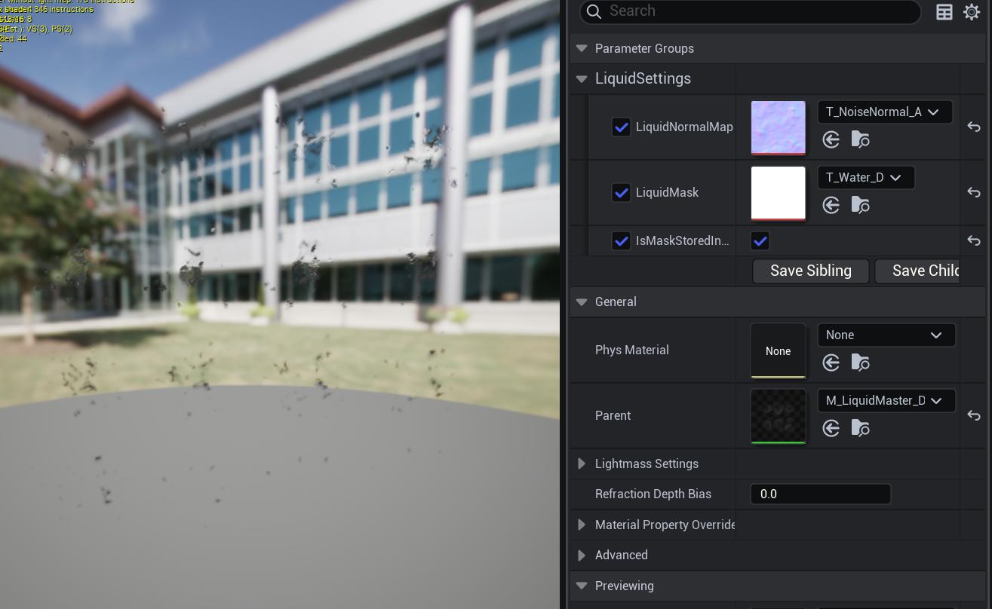This screenshot has width=992, height=609.
Task: Click the IsMaskStoredIn parameter label
Action: (683, 241)
